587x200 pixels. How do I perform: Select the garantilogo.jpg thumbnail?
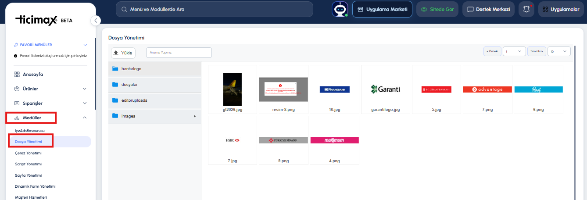click(385, 89)
